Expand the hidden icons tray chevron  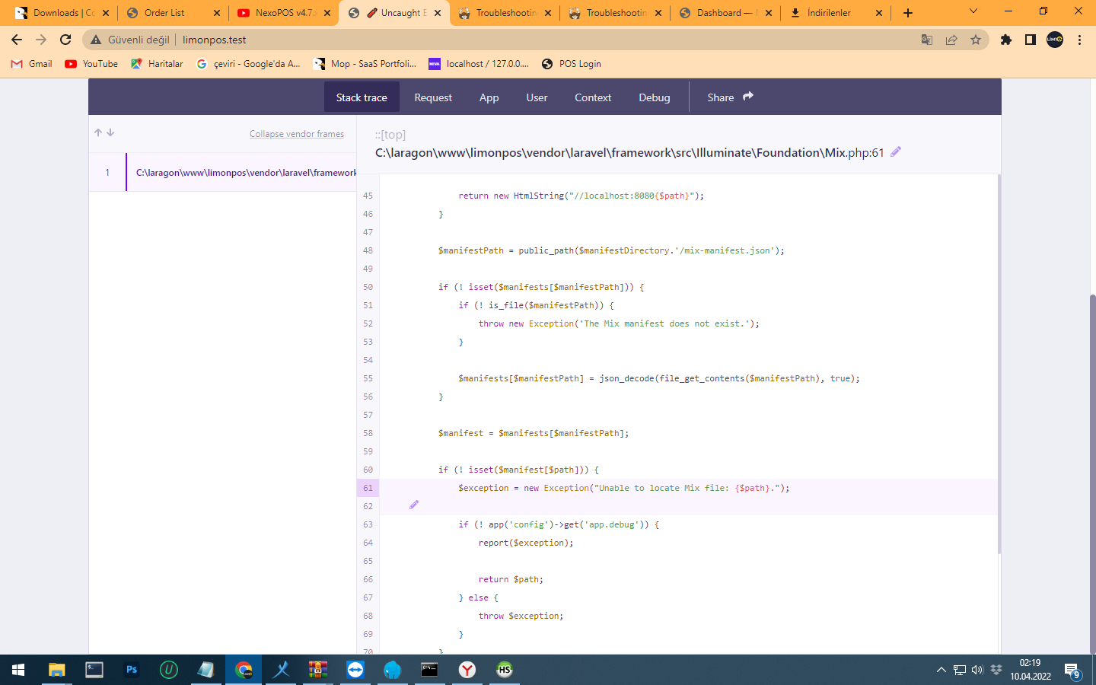click(941, 670)
